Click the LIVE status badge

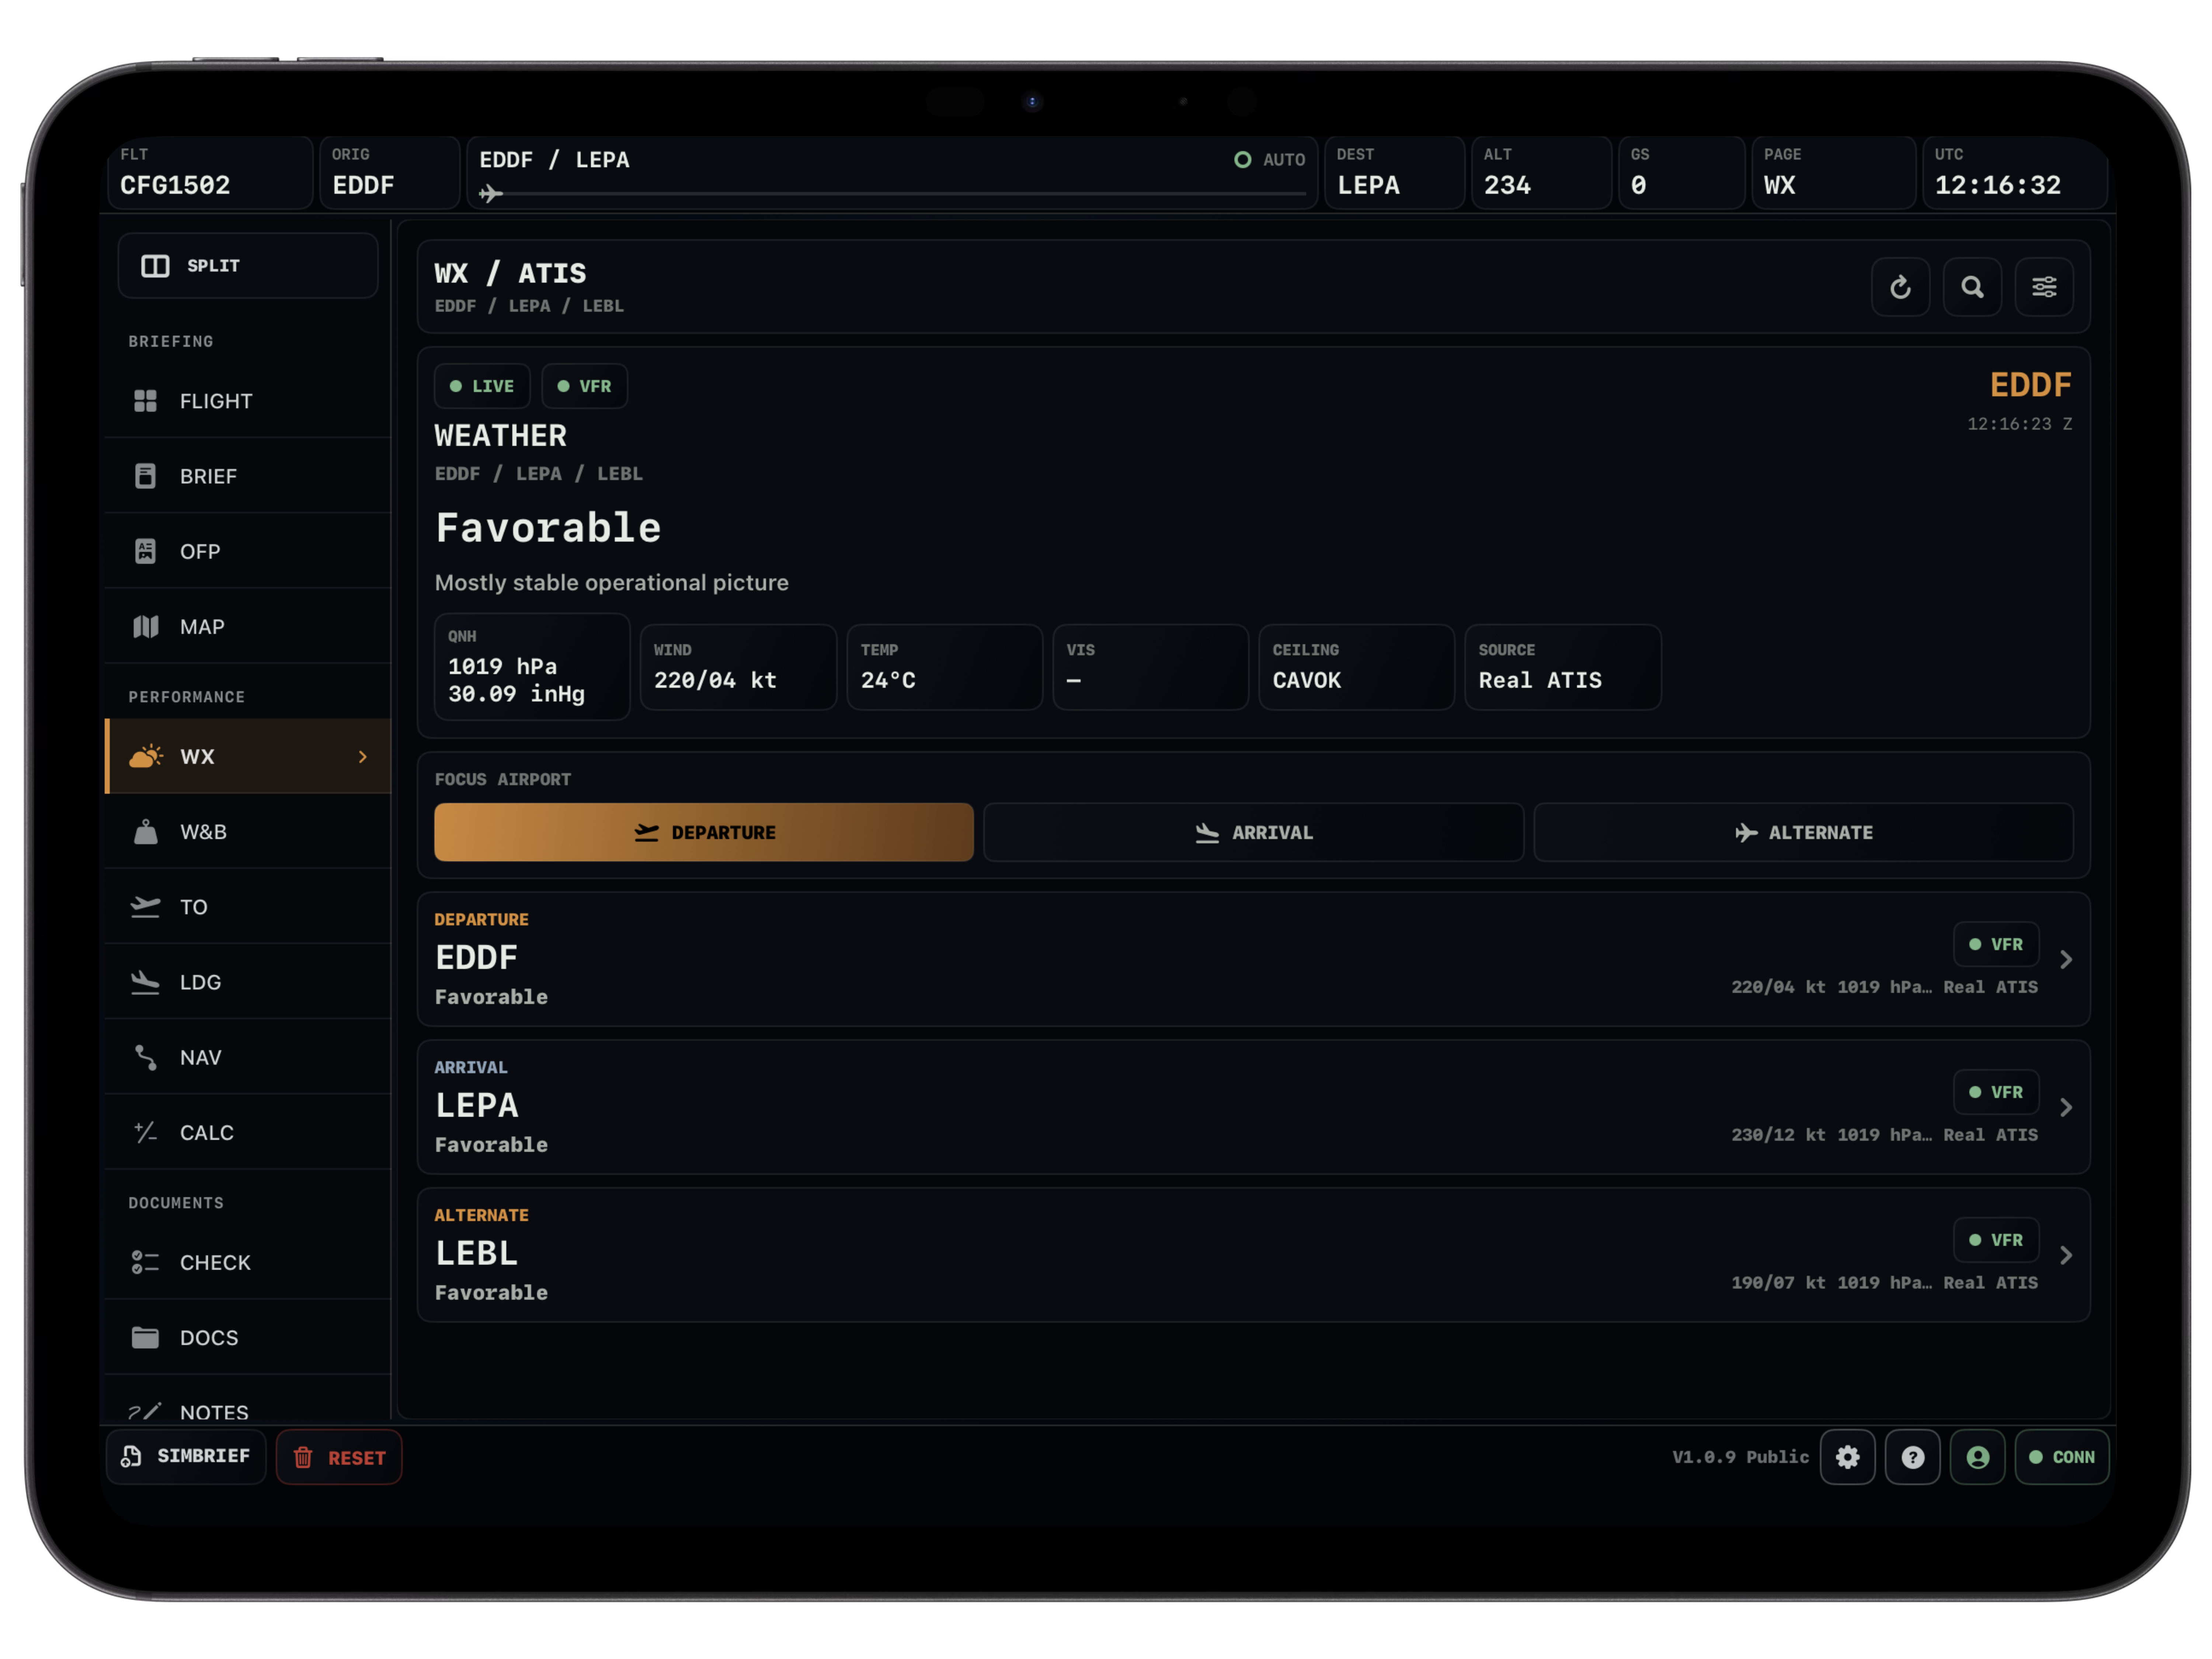[482, 386]
